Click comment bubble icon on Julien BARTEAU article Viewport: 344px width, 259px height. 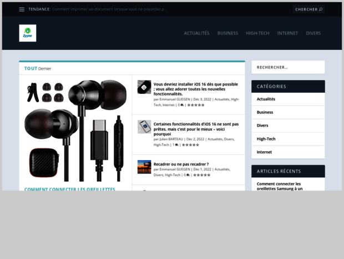(176, 145)
